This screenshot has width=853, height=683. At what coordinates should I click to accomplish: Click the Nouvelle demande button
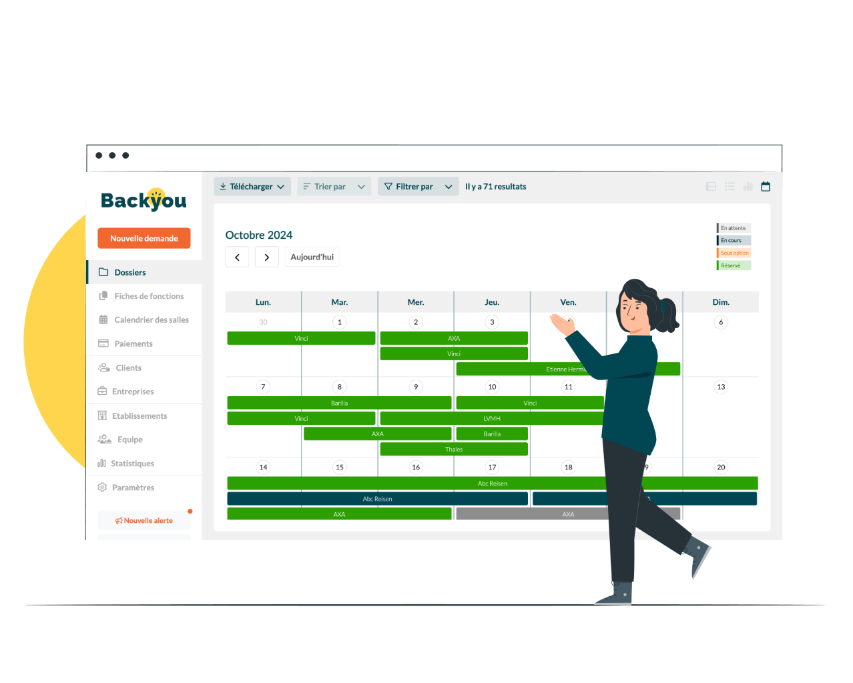coord(144,238)
